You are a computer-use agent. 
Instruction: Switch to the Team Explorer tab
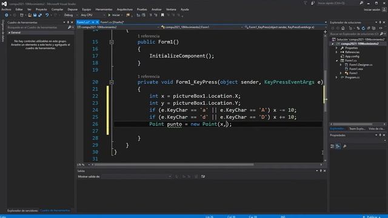tap(357, 128)
